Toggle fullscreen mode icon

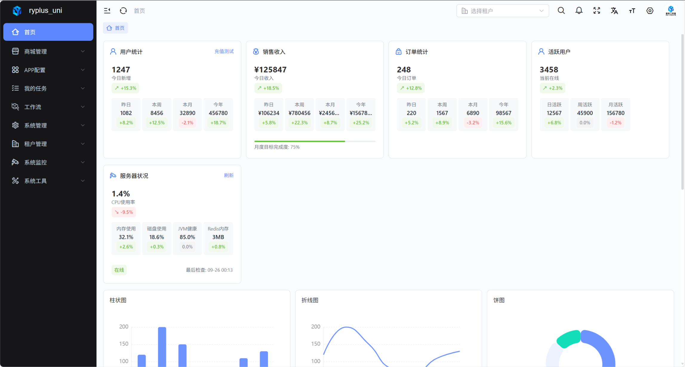[x=597, y=11]
